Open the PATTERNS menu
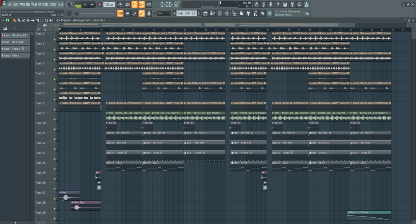This screenshot has width=416, height=224. tap(25, 4)
